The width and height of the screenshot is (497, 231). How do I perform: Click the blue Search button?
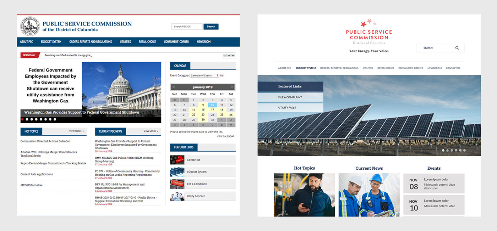point(211,27)
